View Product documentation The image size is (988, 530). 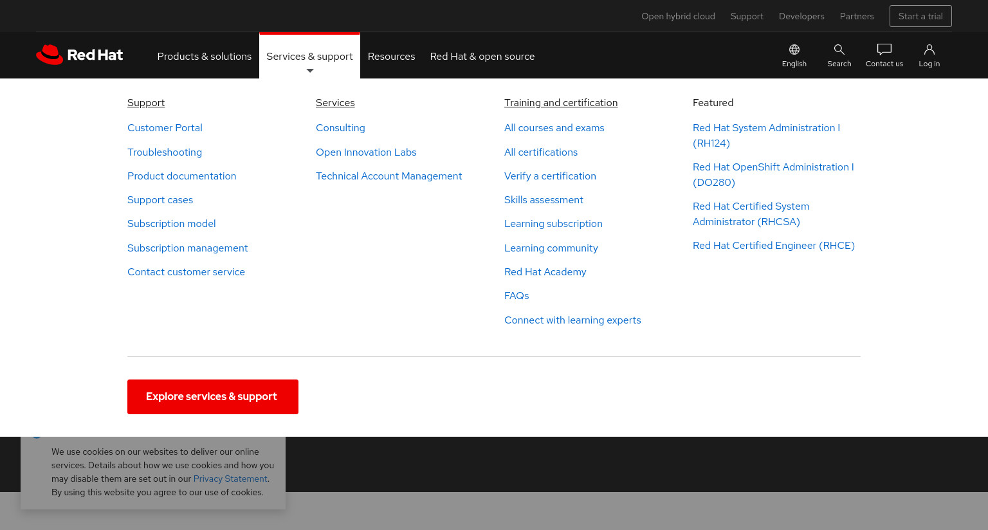[182, 176]
